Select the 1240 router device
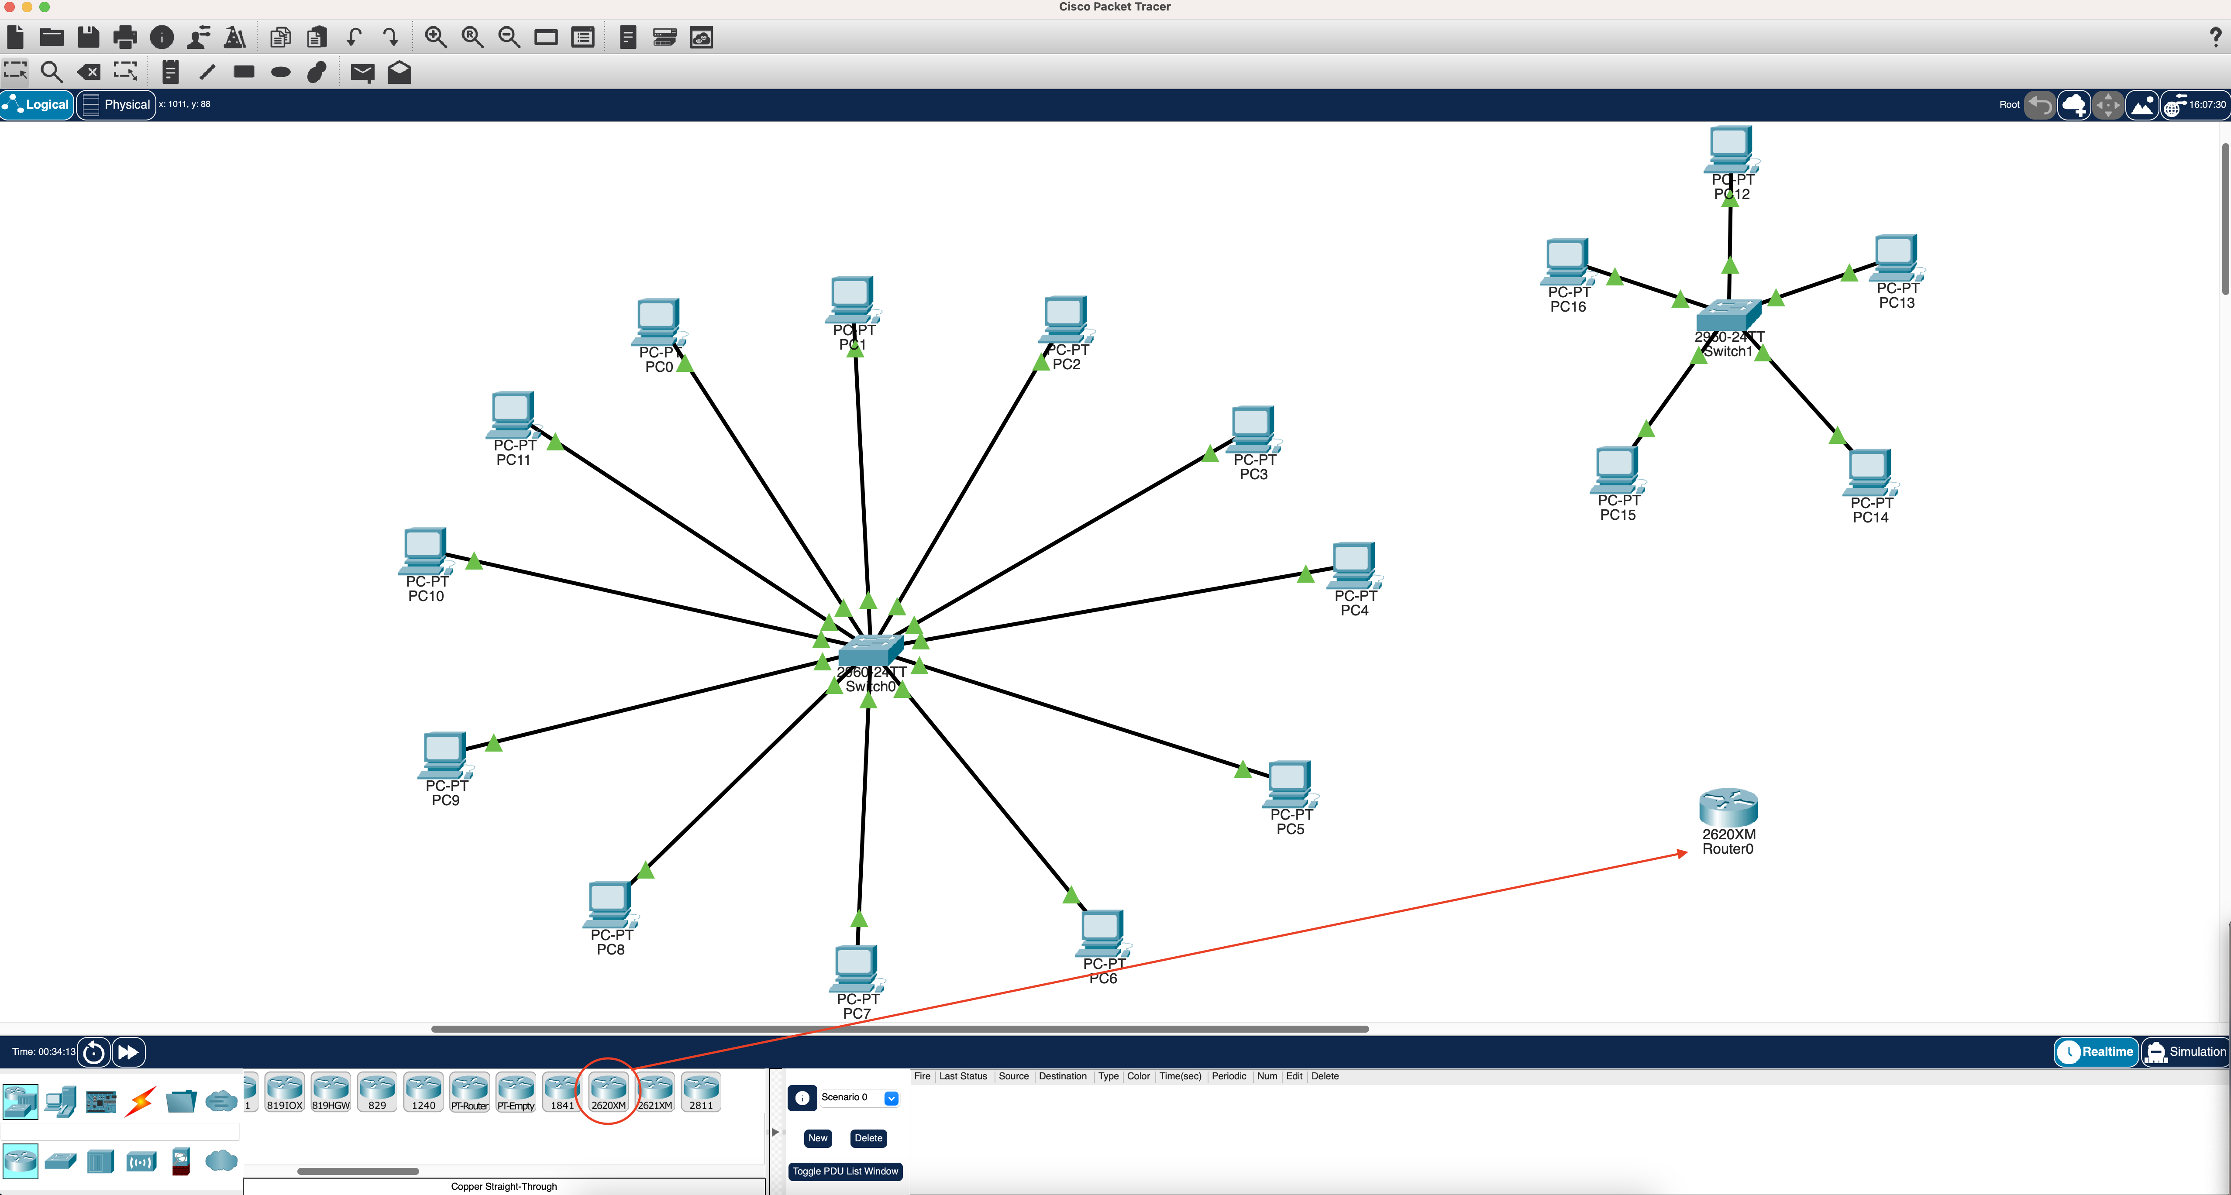 coord(423,1092)
